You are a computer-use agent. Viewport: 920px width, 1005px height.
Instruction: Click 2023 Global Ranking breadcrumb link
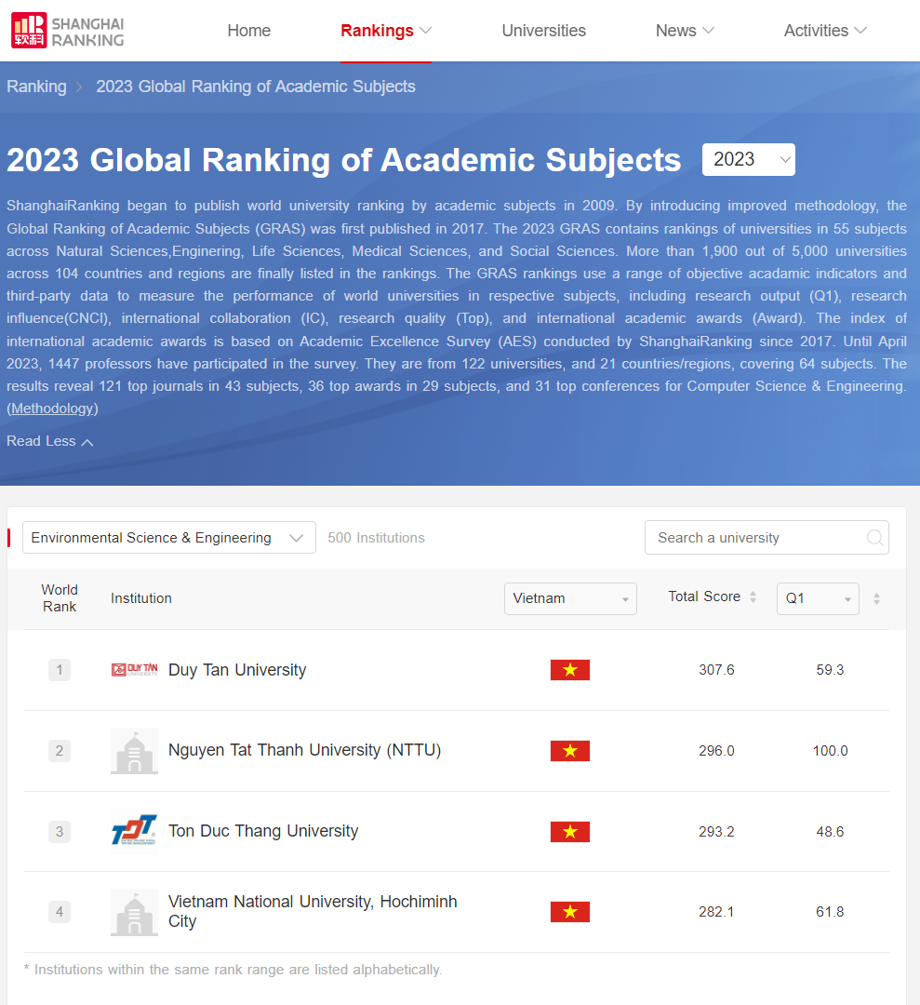pyautogui.click(x=256, y=87)
